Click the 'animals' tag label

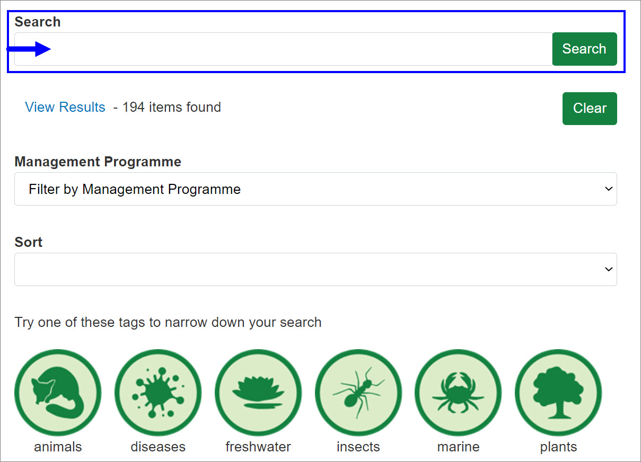pyautogui.click(x=58, y=447)
